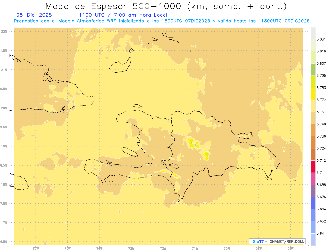
Task: Click the color bar value '5.819'
Action: click(x=321, y=51)
